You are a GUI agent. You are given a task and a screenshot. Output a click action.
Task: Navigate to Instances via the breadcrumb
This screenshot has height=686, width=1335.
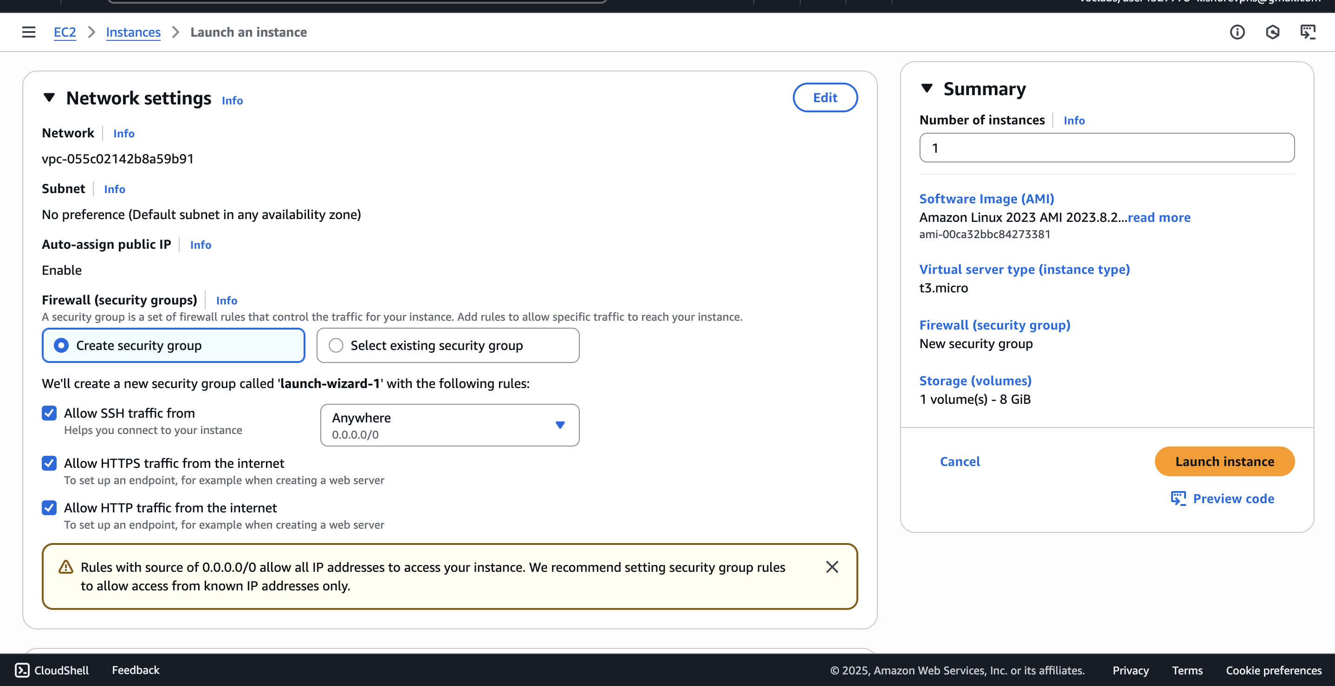click(x=133, y=32)
